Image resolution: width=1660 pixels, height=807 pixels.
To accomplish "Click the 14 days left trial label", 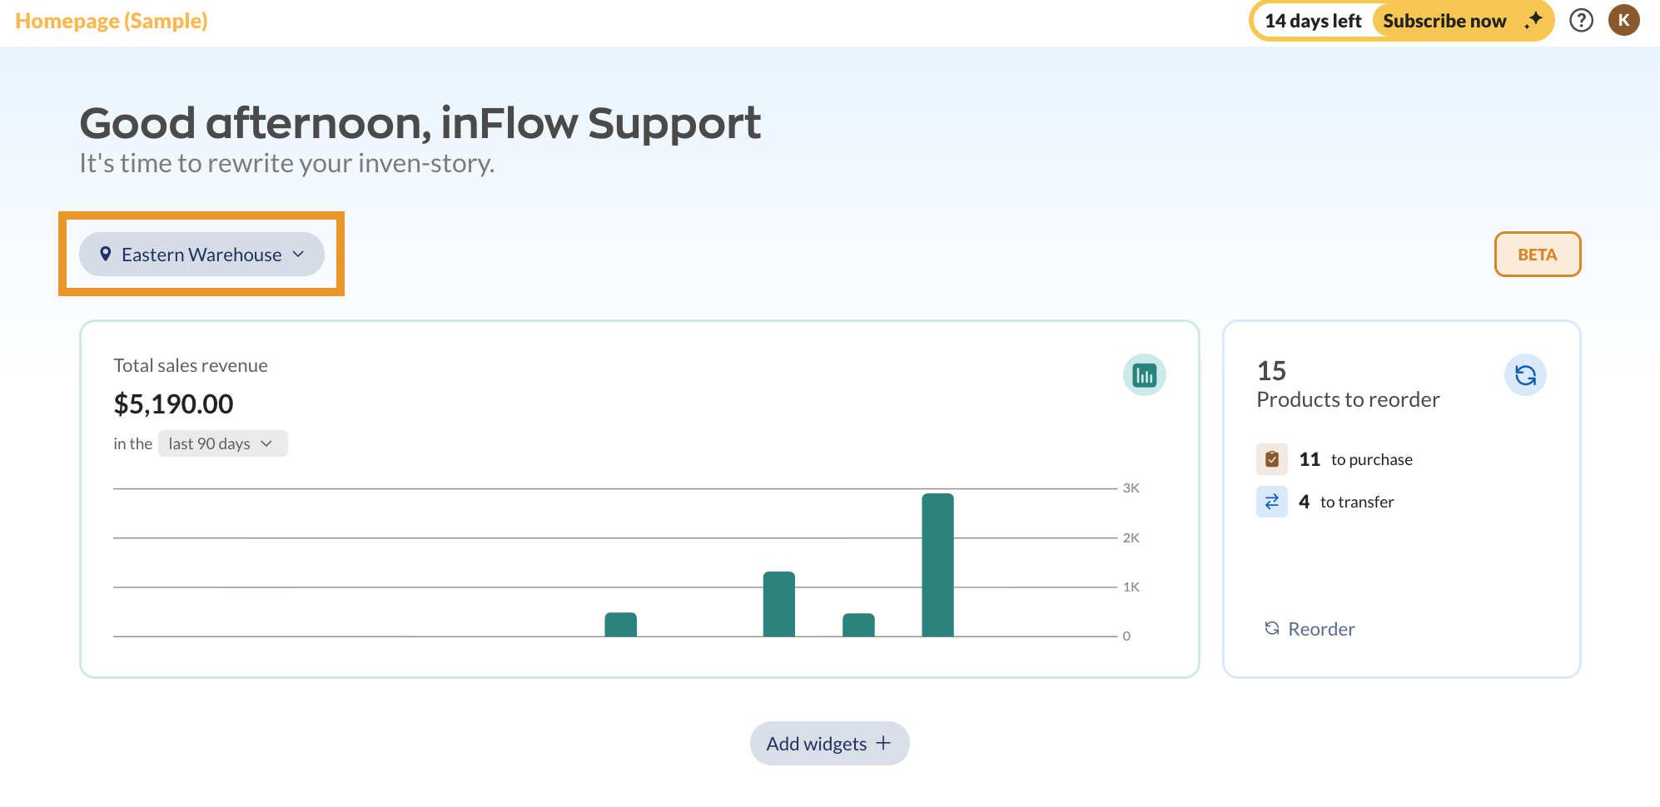I will [x=1313, y=21].
